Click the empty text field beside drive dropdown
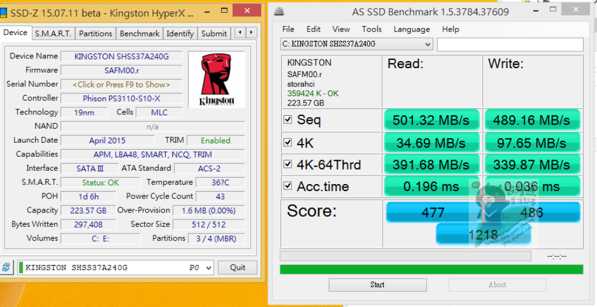Viewport: 597px width, 307px height. click(510, 44)
